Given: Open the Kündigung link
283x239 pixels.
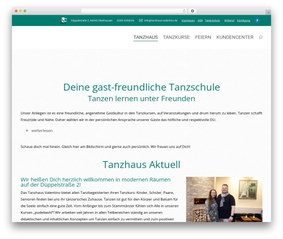Looking at the screenshot, I should (243, 20).
